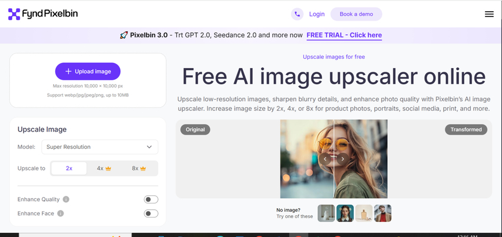Select the 2x upscale option
This screenshot has height=237, width=502.
point(69,168)
